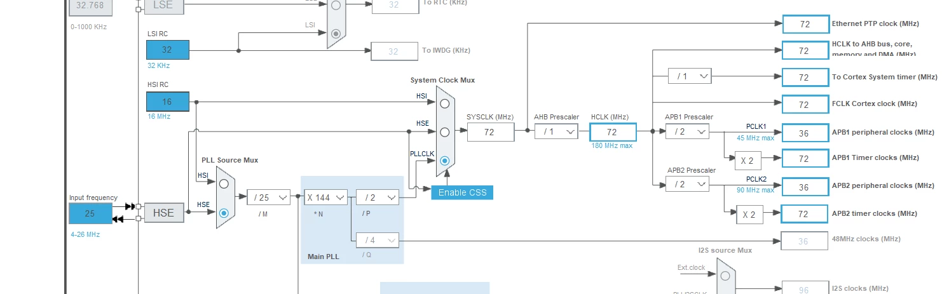This screenshot has height=294, width=942.
Task: Click the Ethernet PTP clock (MHz) label
Action: [874, 23]
